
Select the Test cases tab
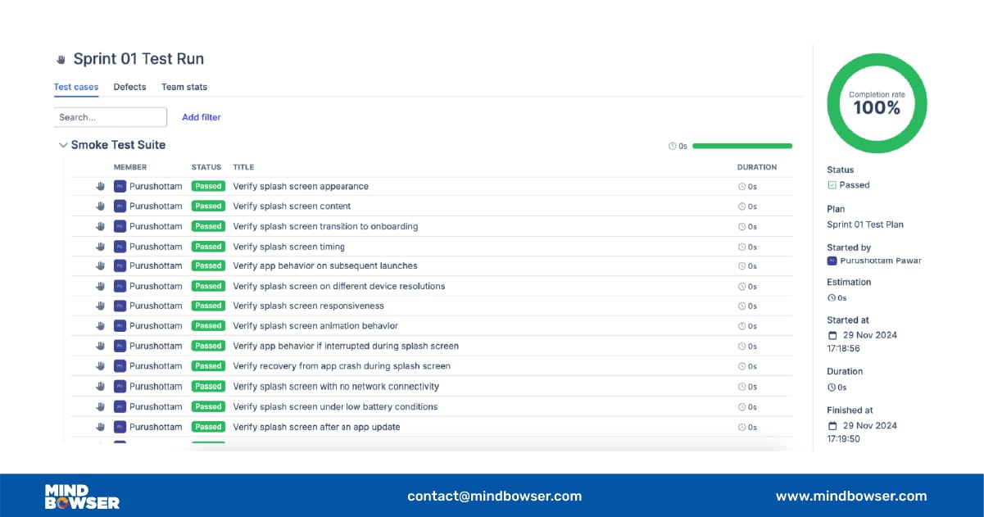[75, 87]
